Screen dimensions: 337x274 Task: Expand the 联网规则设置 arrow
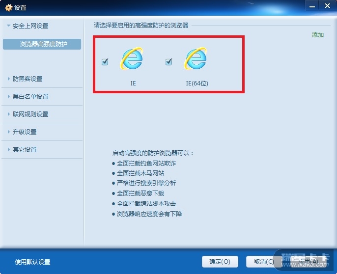coord(9,114)
